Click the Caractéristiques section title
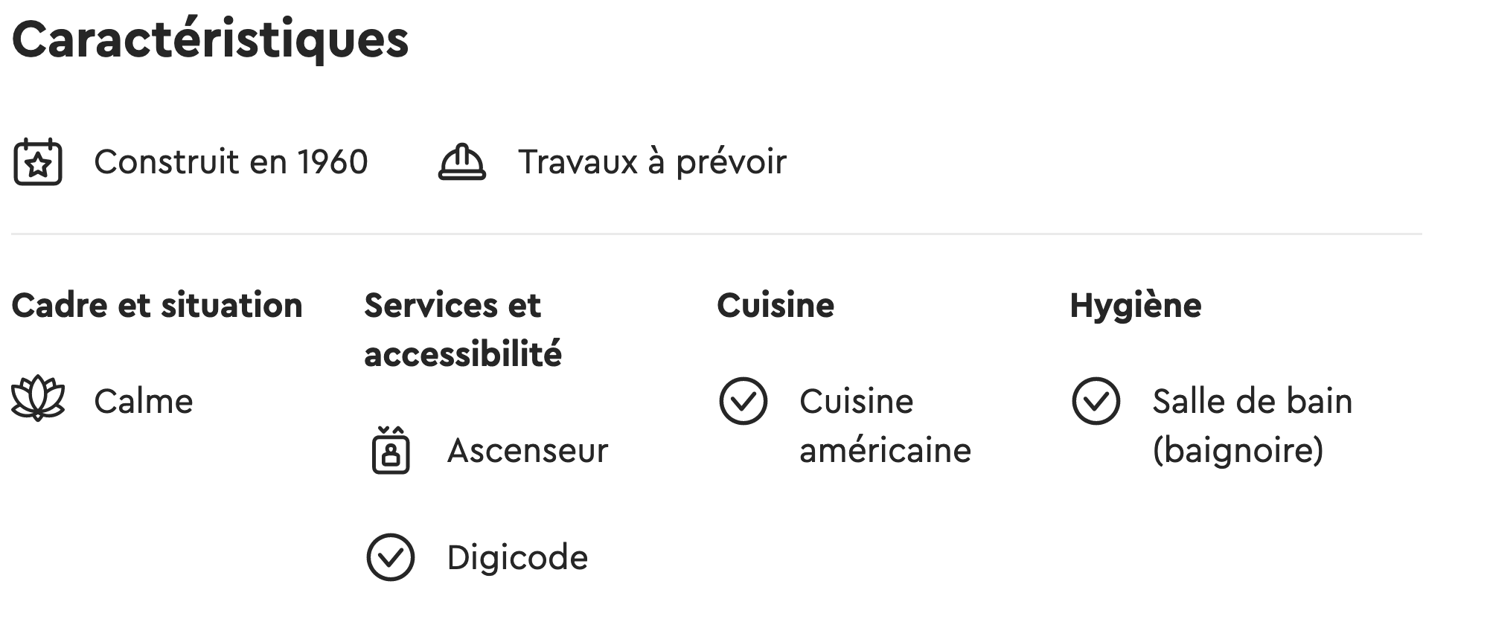 click(x=211, y=39)
